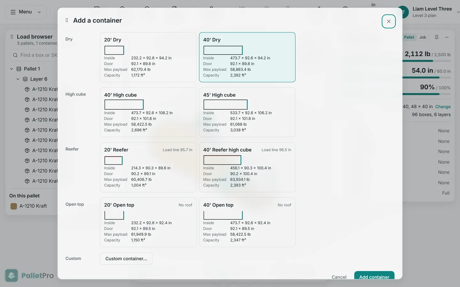Focus the Find a box or SKU search field
The image size is (460, 287).
[34, 55]
